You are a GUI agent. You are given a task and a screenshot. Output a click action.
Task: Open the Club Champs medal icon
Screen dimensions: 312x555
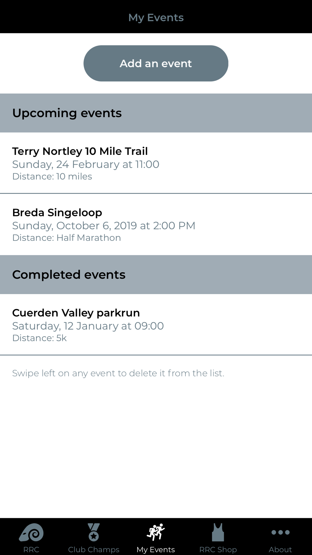94,532
